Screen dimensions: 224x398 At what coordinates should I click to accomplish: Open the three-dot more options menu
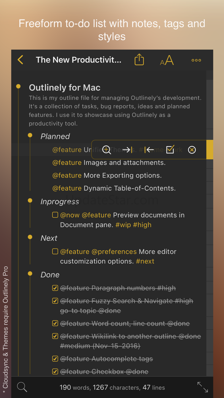click(x=196, y=60)
